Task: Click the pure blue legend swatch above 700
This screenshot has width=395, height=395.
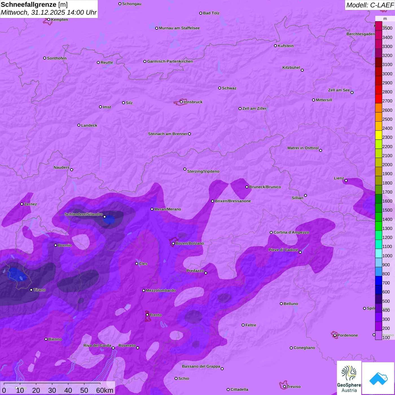Action: click(379, 281)
